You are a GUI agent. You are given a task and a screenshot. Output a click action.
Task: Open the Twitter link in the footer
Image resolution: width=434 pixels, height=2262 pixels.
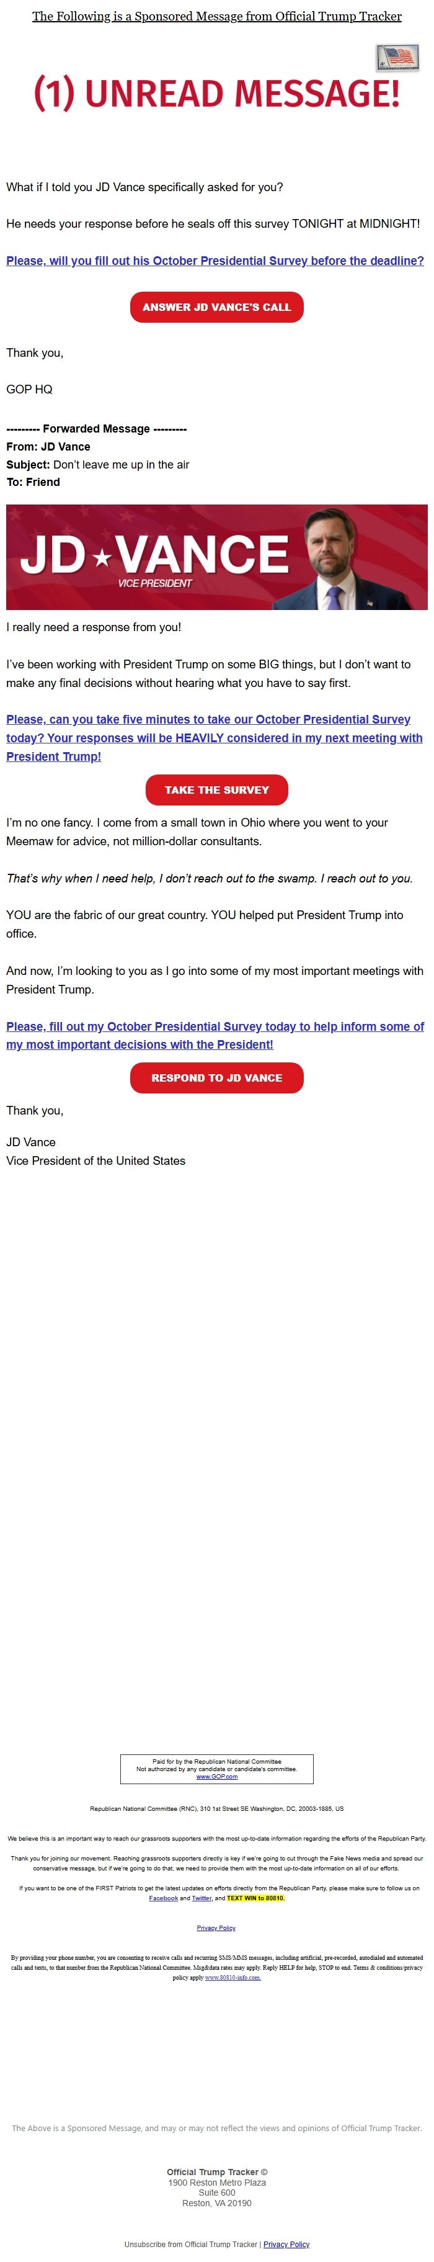(x=201, y=1898)
